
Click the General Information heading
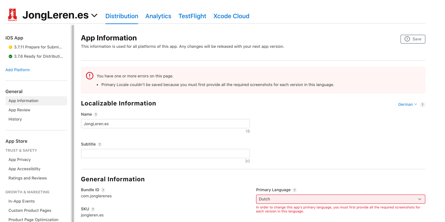[113, 179]
